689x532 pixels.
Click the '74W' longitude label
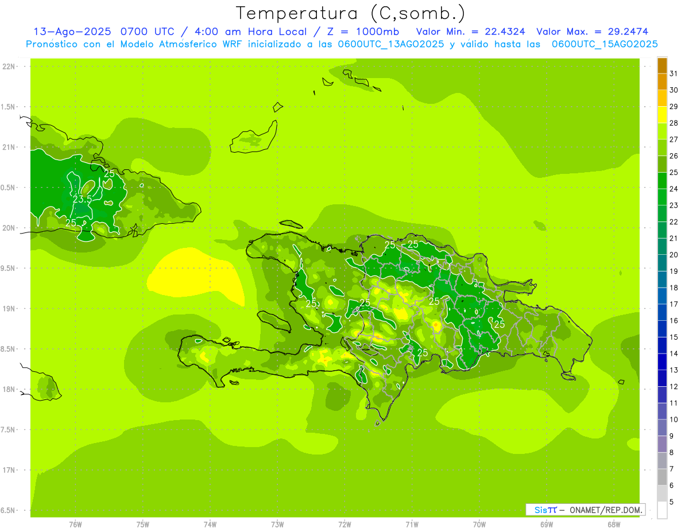[210, 525]
